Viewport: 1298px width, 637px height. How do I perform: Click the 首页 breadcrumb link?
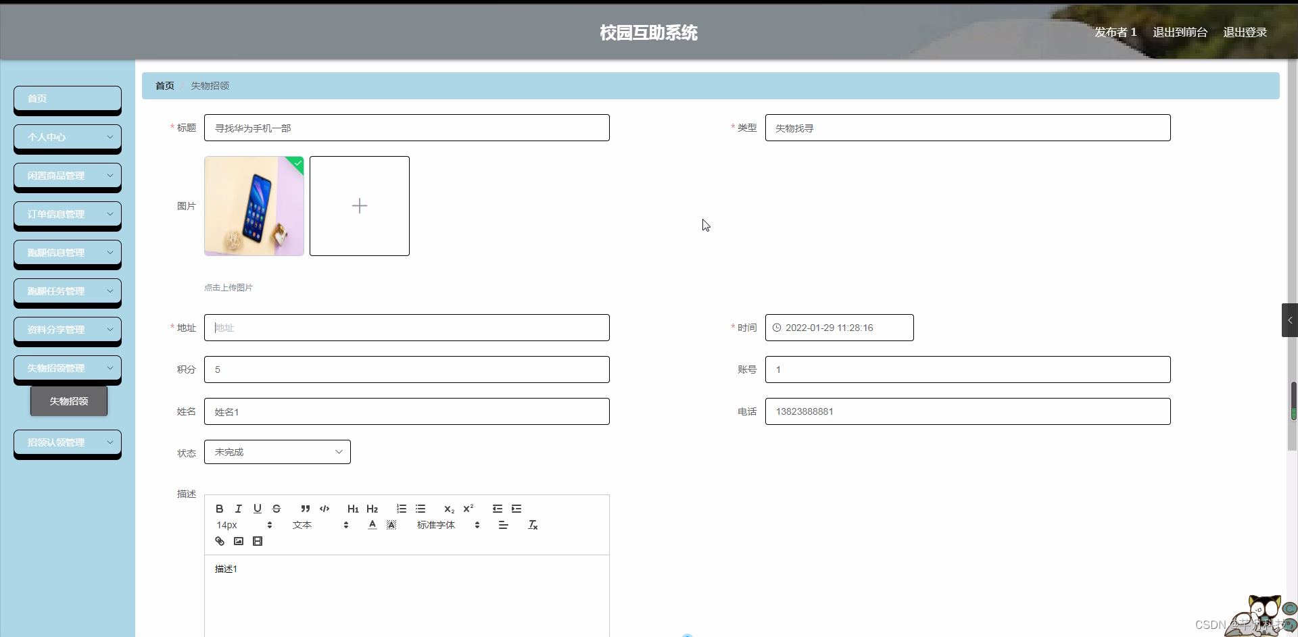click(x=164, y=86)
